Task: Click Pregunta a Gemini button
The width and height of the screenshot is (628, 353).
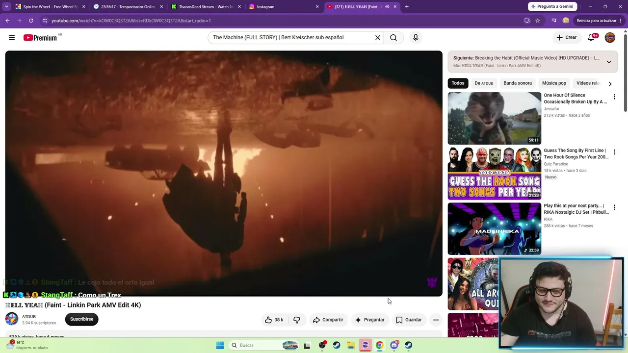Action: coord(551,7)
